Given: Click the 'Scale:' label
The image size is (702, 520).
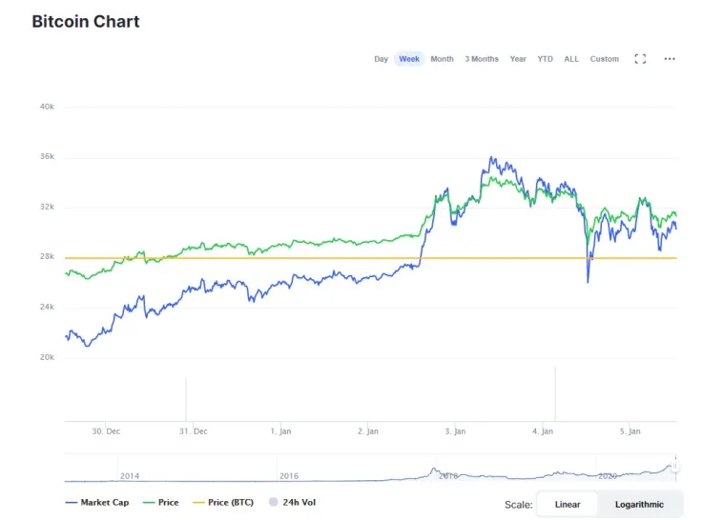Looking at the screenshot, I should (519, 505).
